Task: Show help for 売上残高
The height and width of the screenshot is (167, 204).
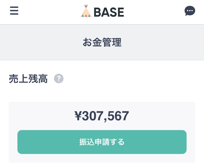Action: point(59,79)
